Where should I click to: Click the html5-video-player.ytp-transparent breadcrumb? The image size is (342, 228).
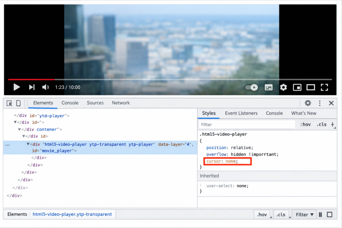(x=72, y=214)
